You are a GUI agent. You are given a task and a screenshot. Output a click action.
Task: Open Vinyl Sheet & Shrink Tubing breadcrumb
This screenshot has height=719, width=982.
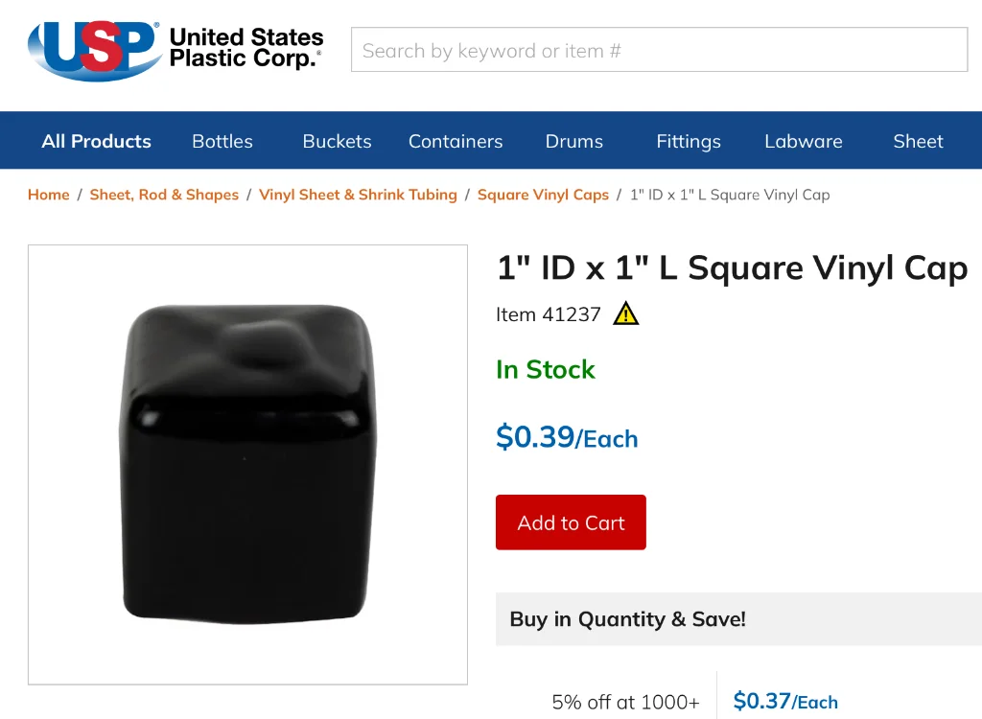tap(358, 195)
